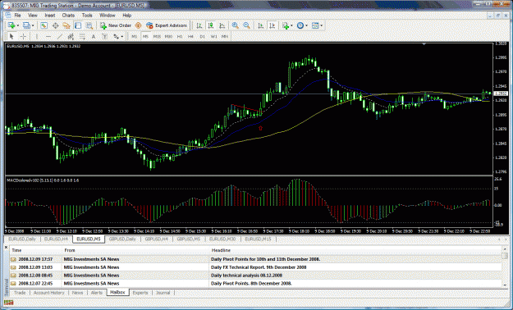Expand the Arrows tool dropdown arrow
The image size is (513, 310).
click(122, 37)
